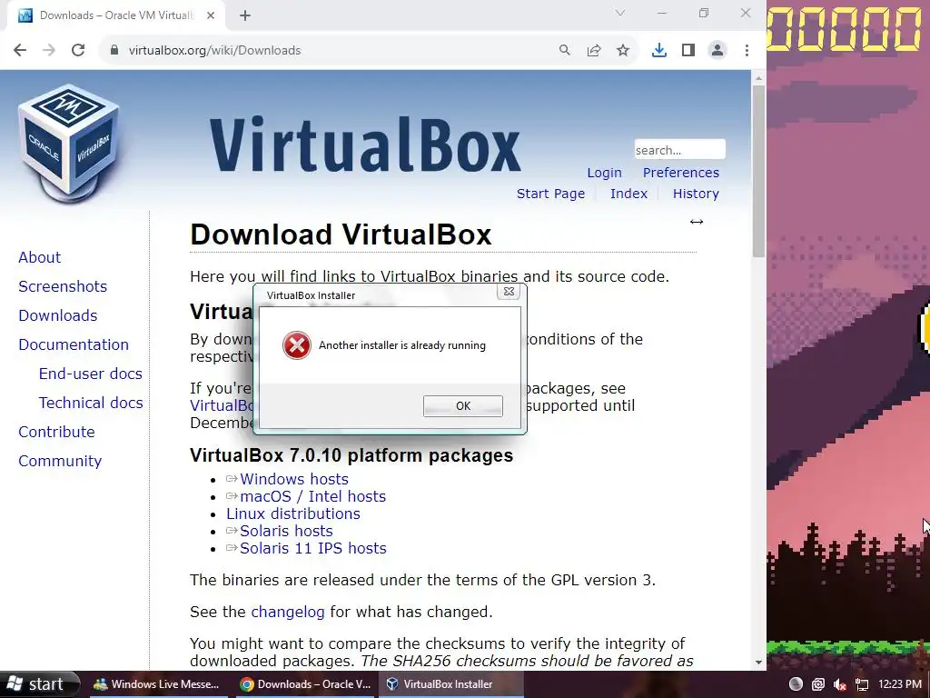Open the Preferences link

(681, 173)
